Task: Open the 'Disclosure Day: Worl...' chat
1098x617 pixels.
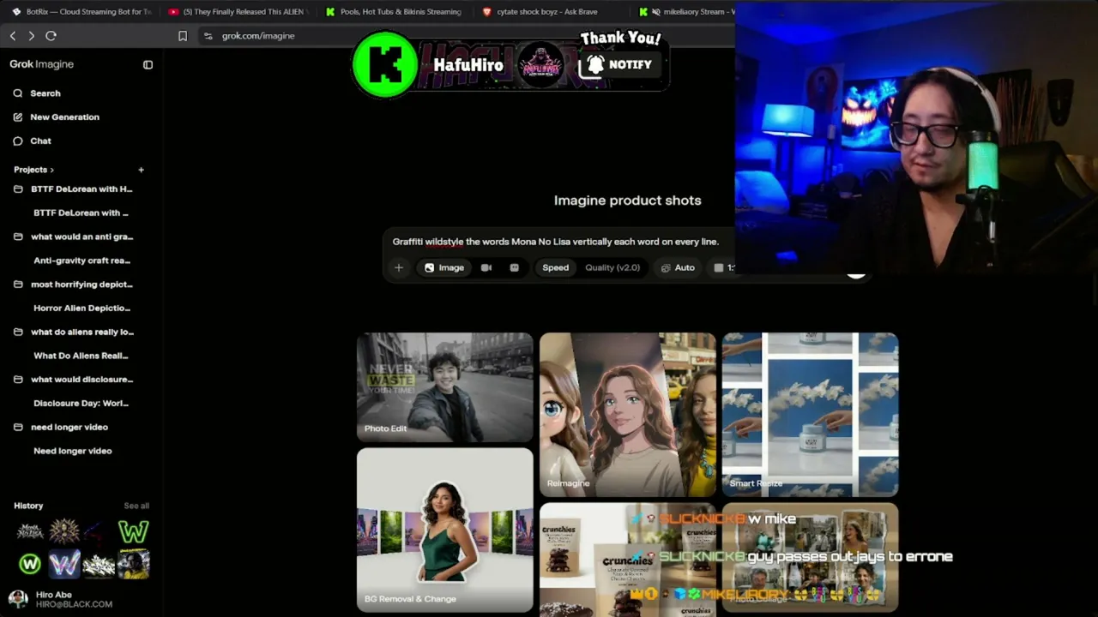Action: coord(81,404)
